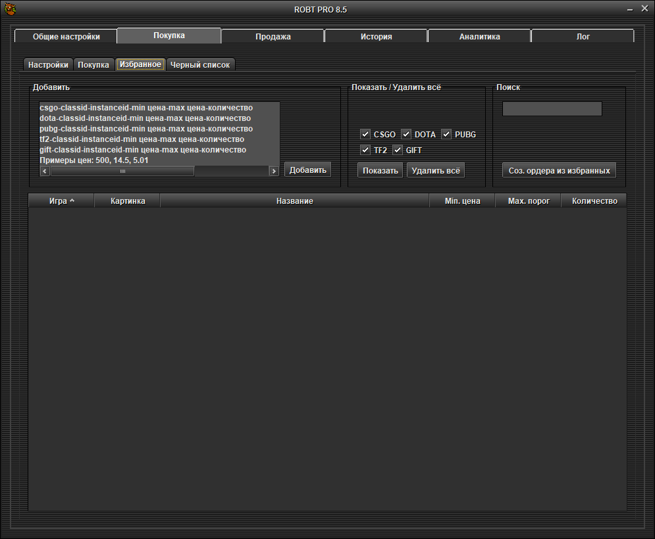Toggle the DOTA checkbox

(x=406, y=134)
